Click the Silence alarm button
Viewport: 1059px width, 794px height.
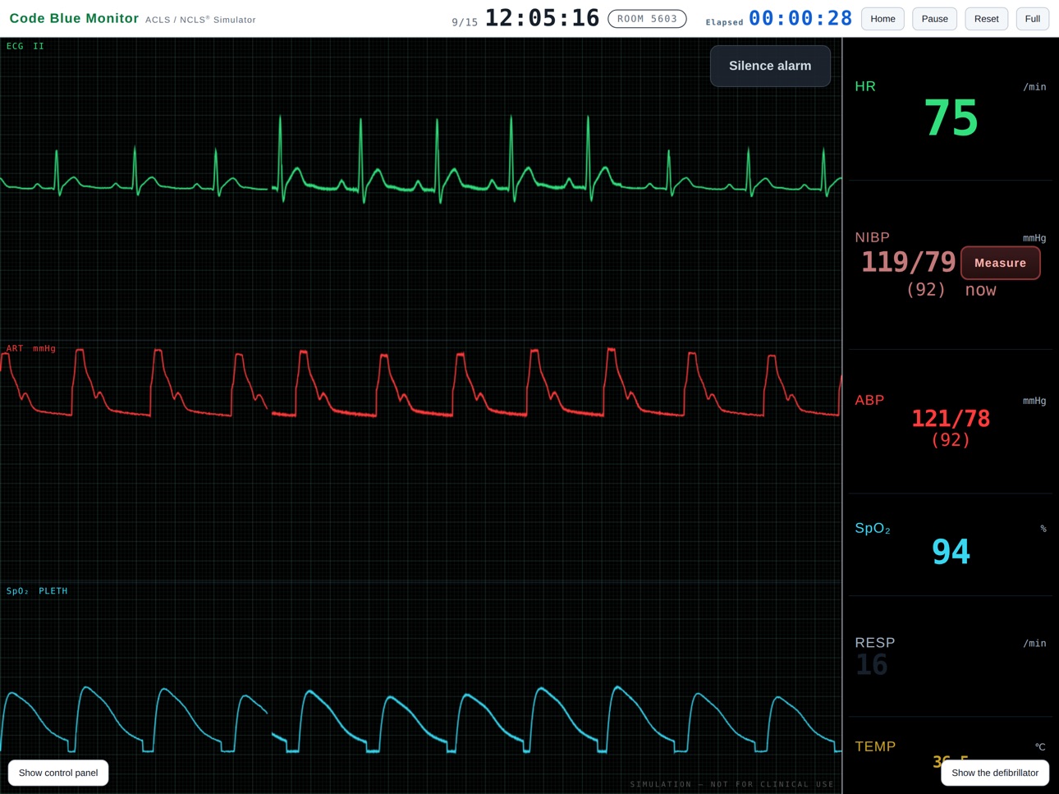tap(770, 66)
